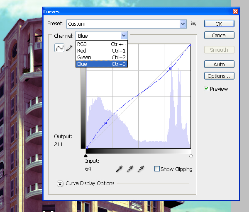Enable the Show Clipping checkbox
249x212 pixels.
157,169
